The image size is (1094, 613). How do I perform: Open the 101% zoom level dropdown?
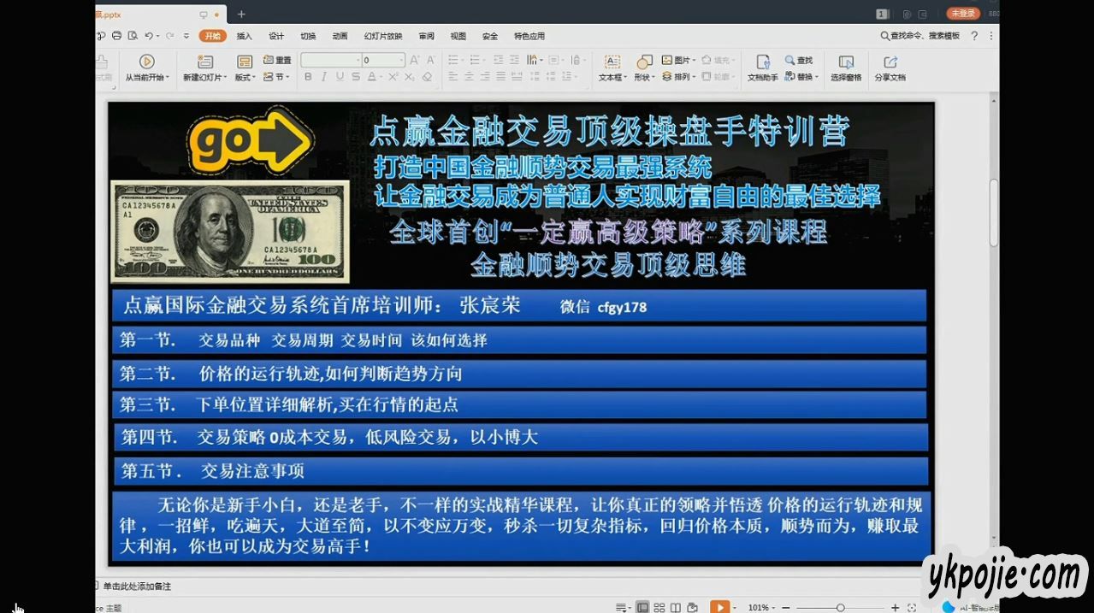pyautogui.click(x=760, y=607)
